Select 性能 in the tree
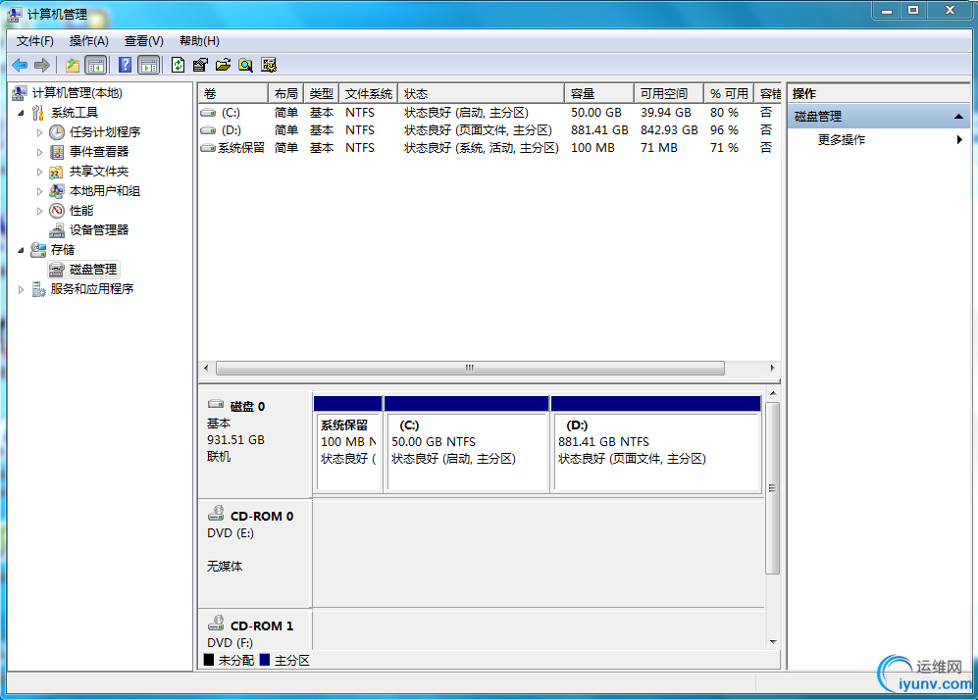This screenshot has height=700, width=978. click(81, 210)
